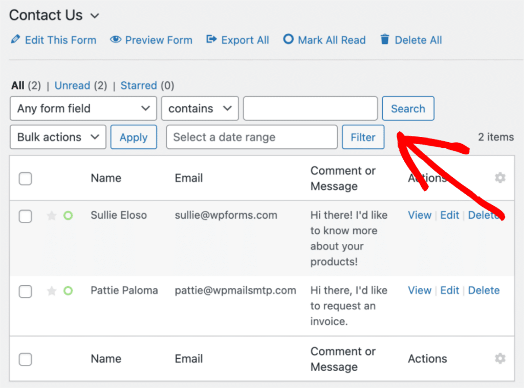This screenshot has height=388, width=524.
Task: Select the checkbox next to Sullie Eloso
Action: coord(25,216)
